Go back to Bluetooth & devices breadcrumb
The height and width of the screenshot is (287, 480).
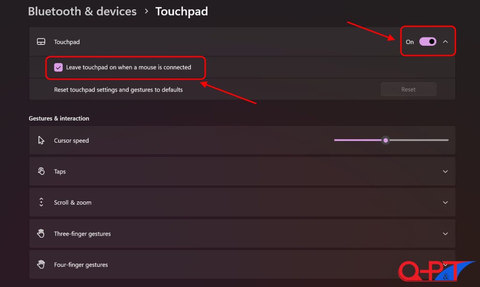[82, 11]
